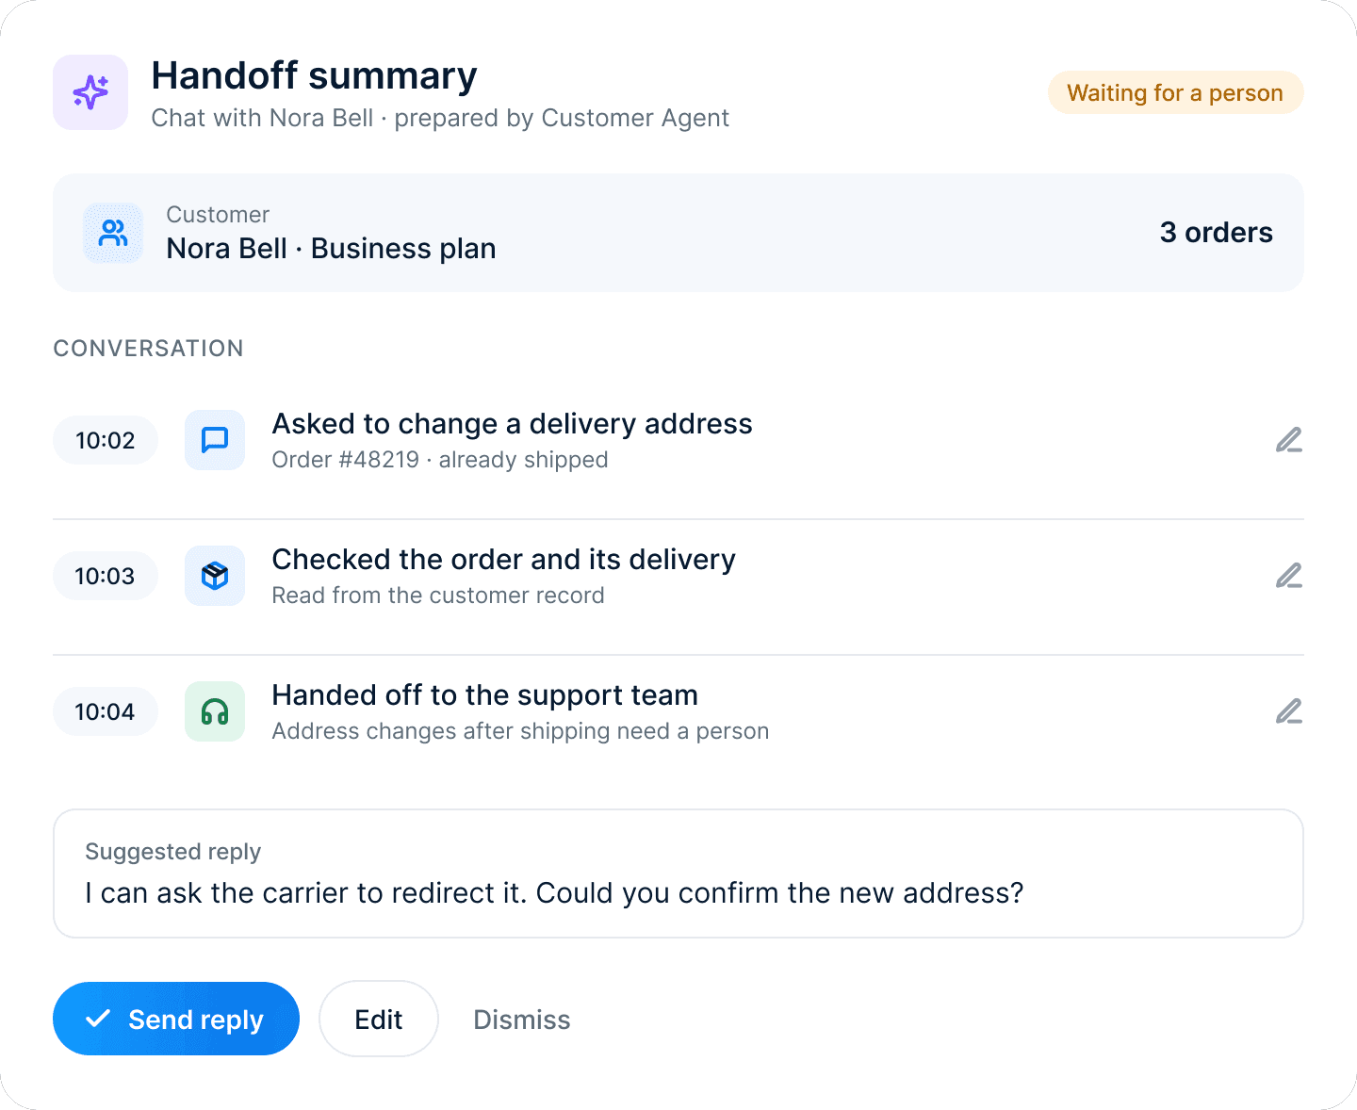
Task: Click 'Checked the order and its delivery' title
Action: coord(503,560)
